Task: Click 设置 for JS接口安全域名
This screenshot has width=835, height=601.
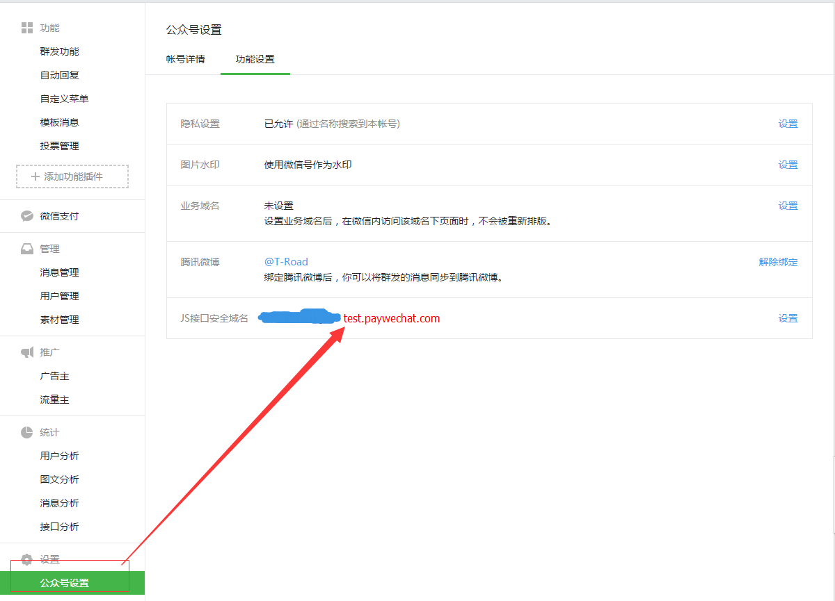Action: (x=788, y=318)
